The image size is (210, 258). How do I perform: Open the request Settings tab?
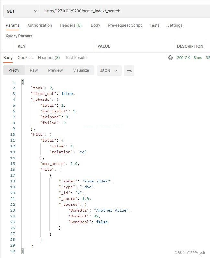point(175,25)
